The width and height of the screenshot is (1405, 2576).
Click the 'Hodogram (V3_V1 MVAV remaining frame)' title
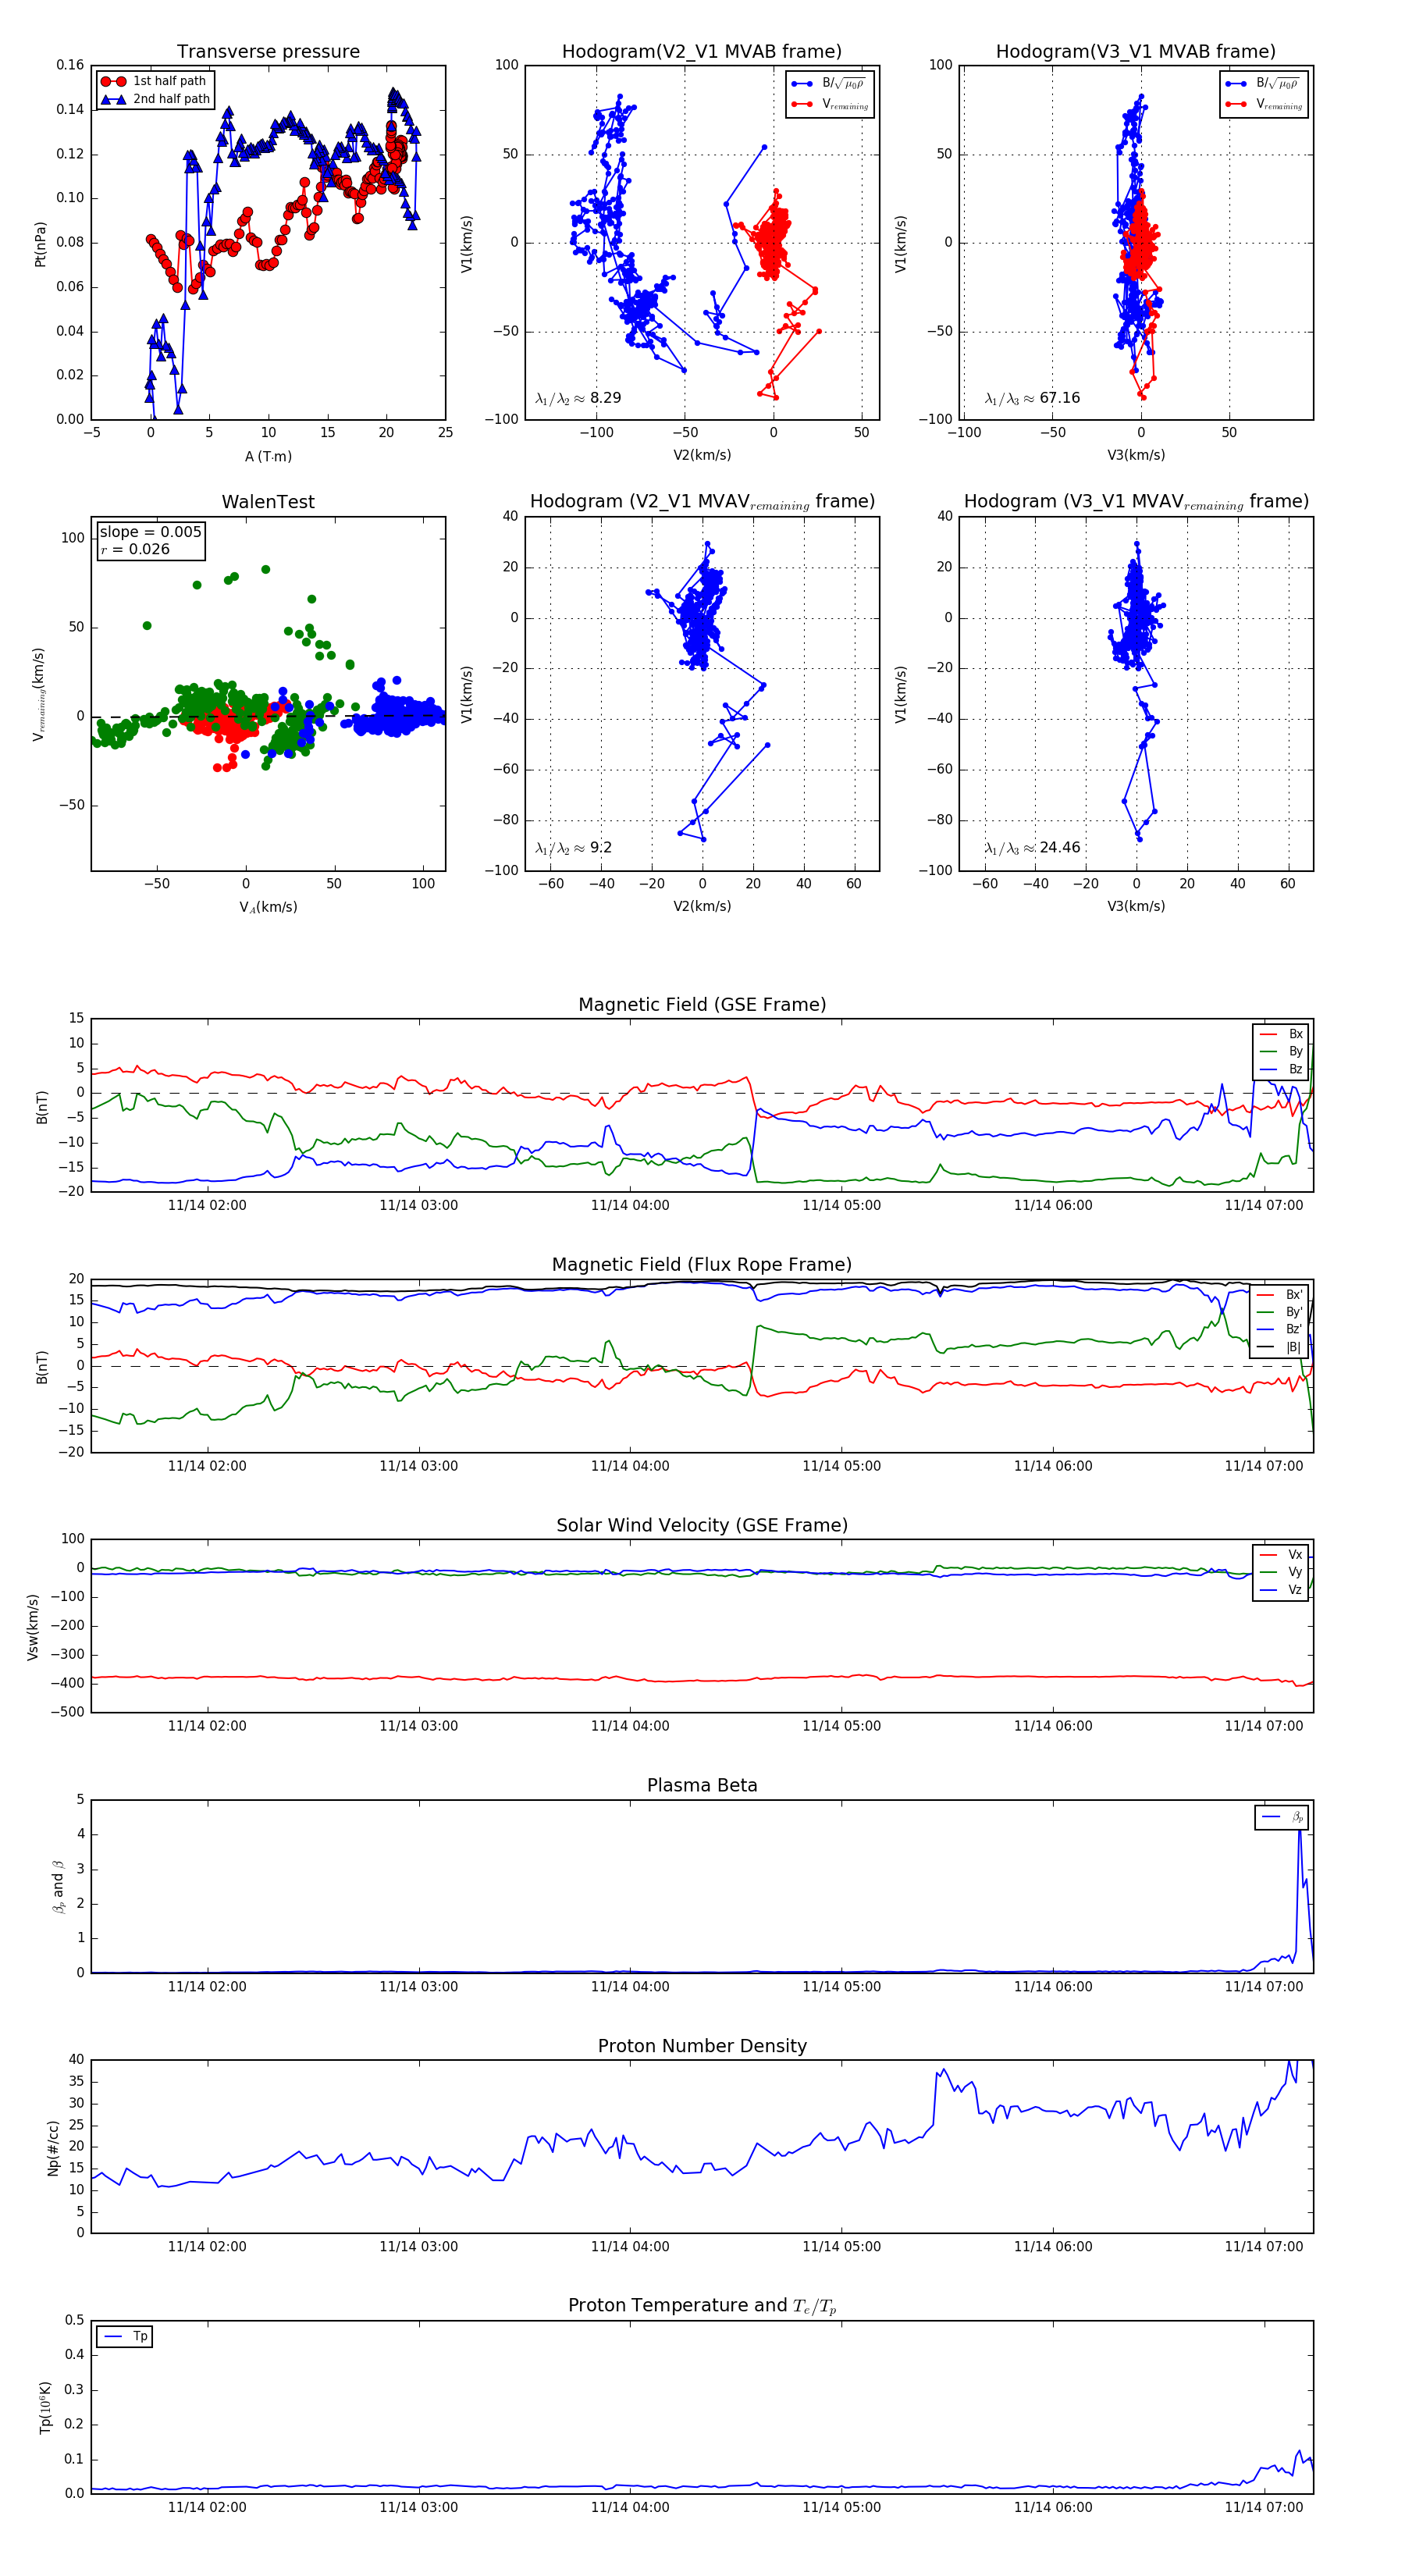click(1136, 502)
